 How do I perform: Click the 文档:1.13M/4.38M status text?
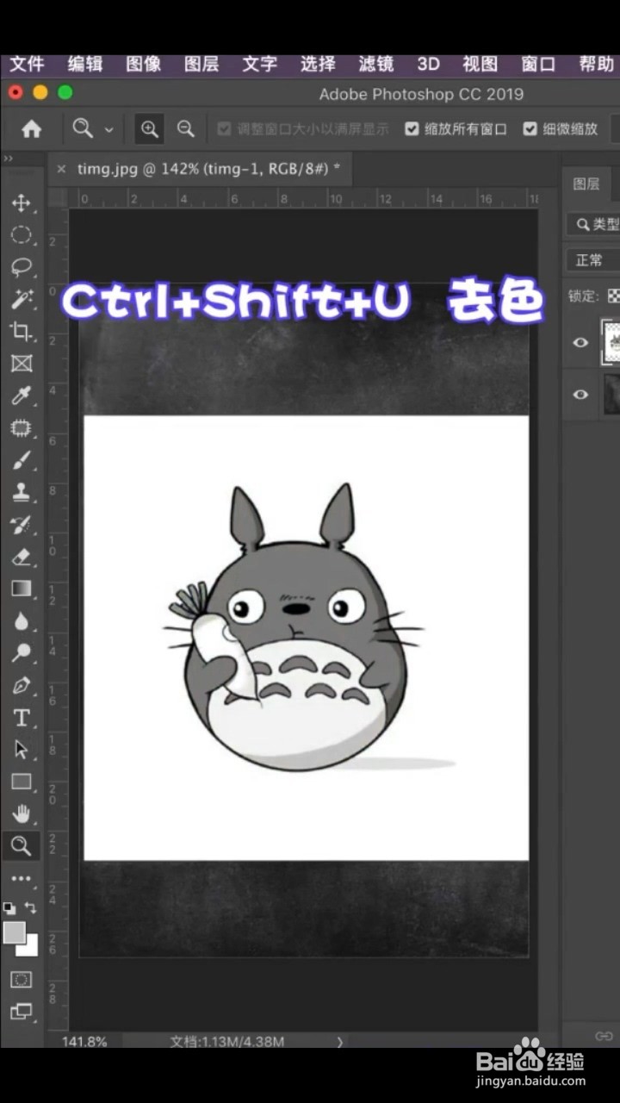click(227, 1041)
